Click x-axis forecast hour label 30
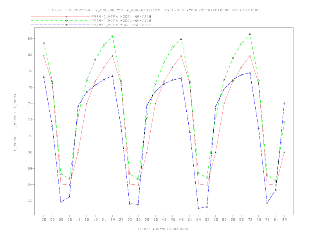Image resolution: width=310 pixels, height=239 pixels. 130,219
